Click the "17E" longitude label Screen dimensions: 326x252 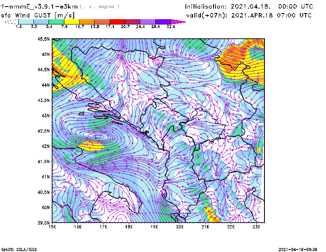pos(104,227)
